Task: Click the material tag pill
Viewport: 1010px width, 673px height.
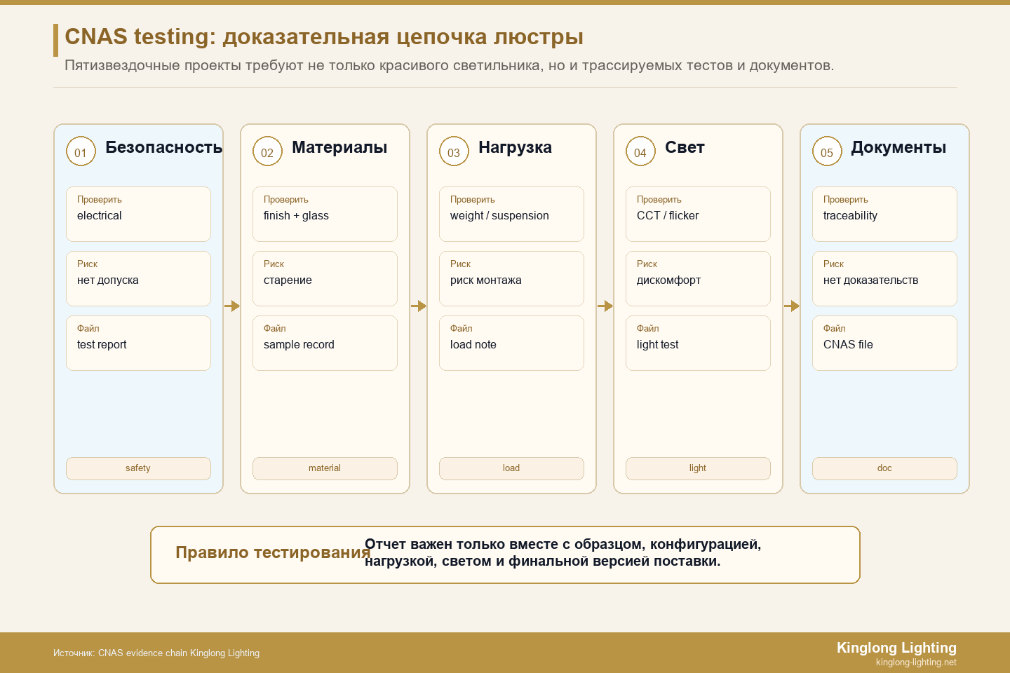Action: [x=325, y=468]
